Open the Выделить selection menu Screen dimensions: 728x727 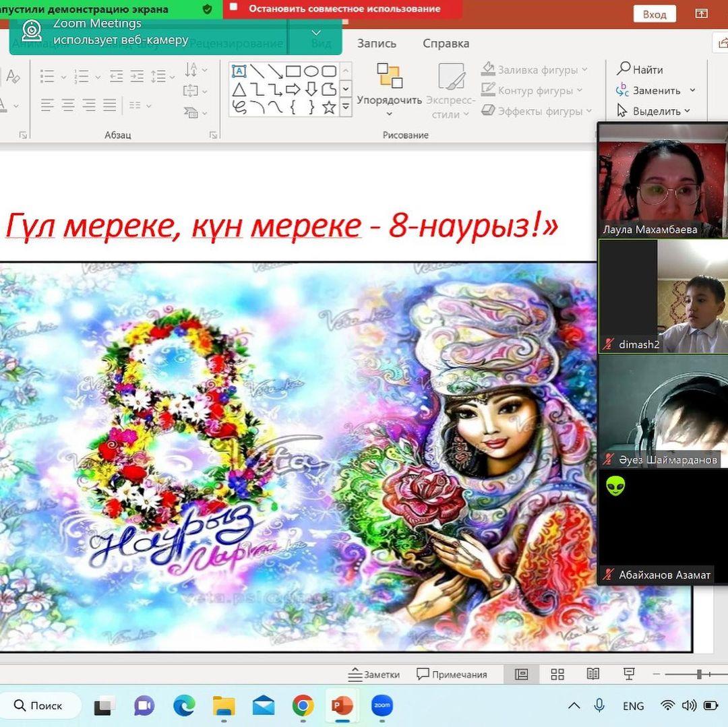click(653, 111)
